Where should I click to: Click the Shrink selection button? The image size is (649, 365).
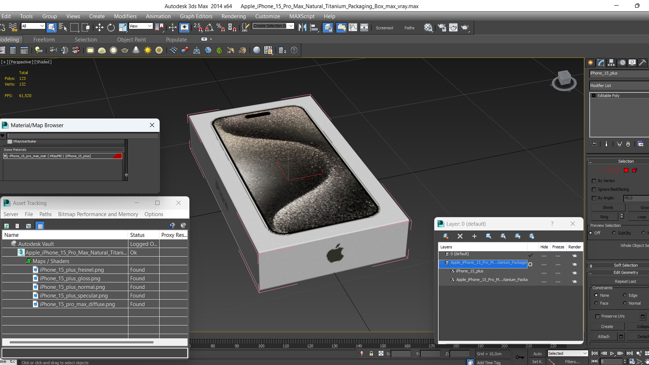click(x=608, y=208)
